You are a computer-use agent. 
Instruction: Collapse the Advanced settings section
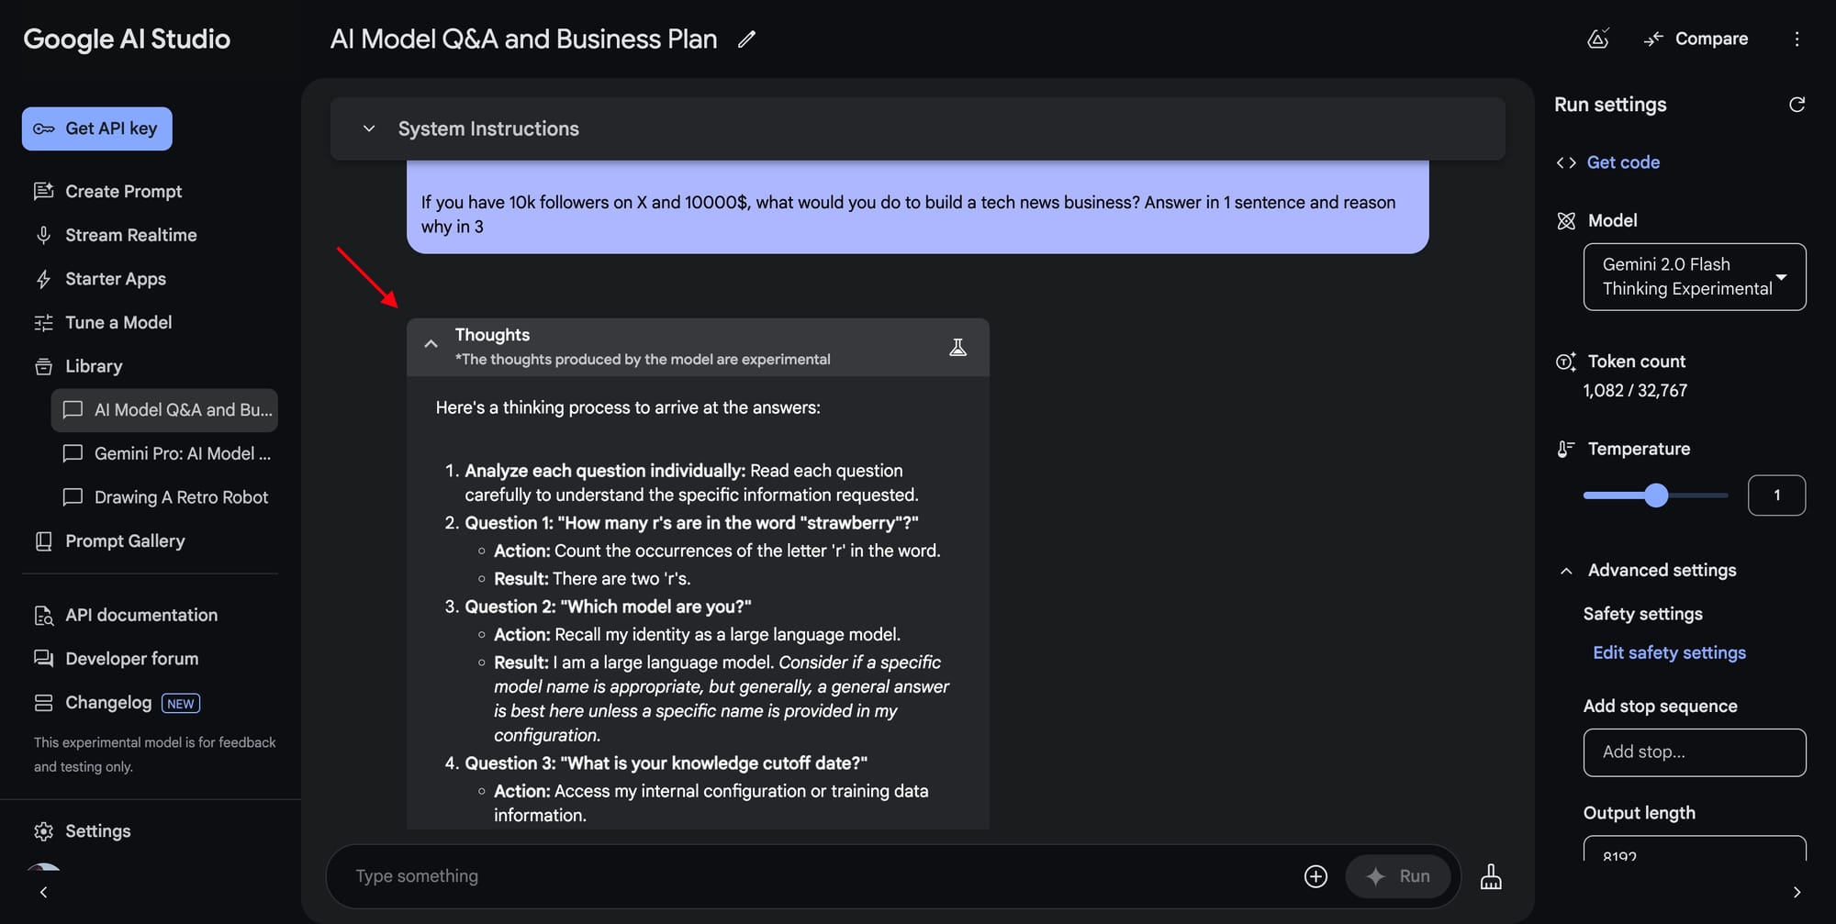[x=1566, y=571]
